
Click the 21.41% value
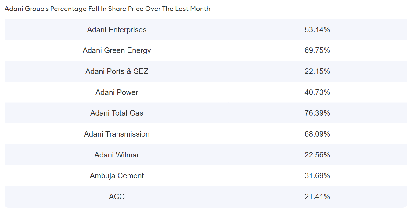click(x=317, y=197)
